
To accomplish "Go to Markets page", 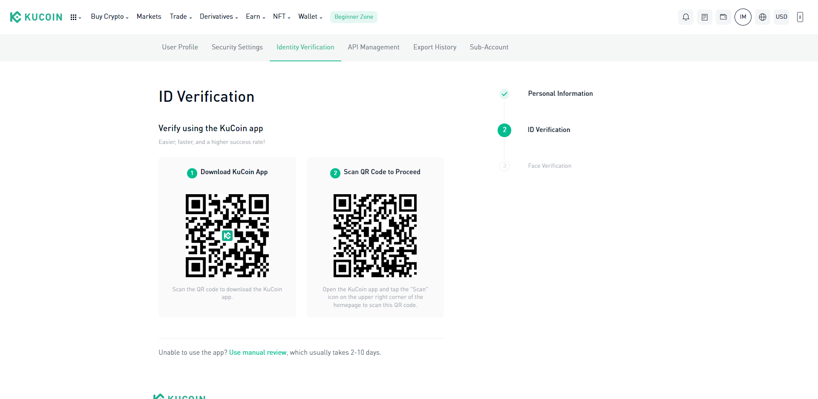I will tap(149, 17).
